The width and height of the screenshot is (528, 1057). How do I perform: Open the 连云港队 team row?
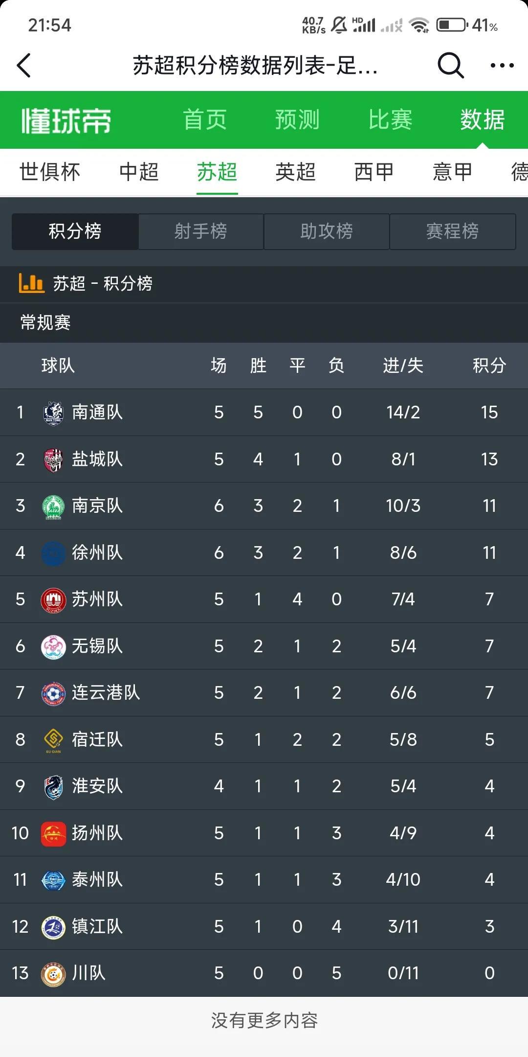(x=264, y=693)
